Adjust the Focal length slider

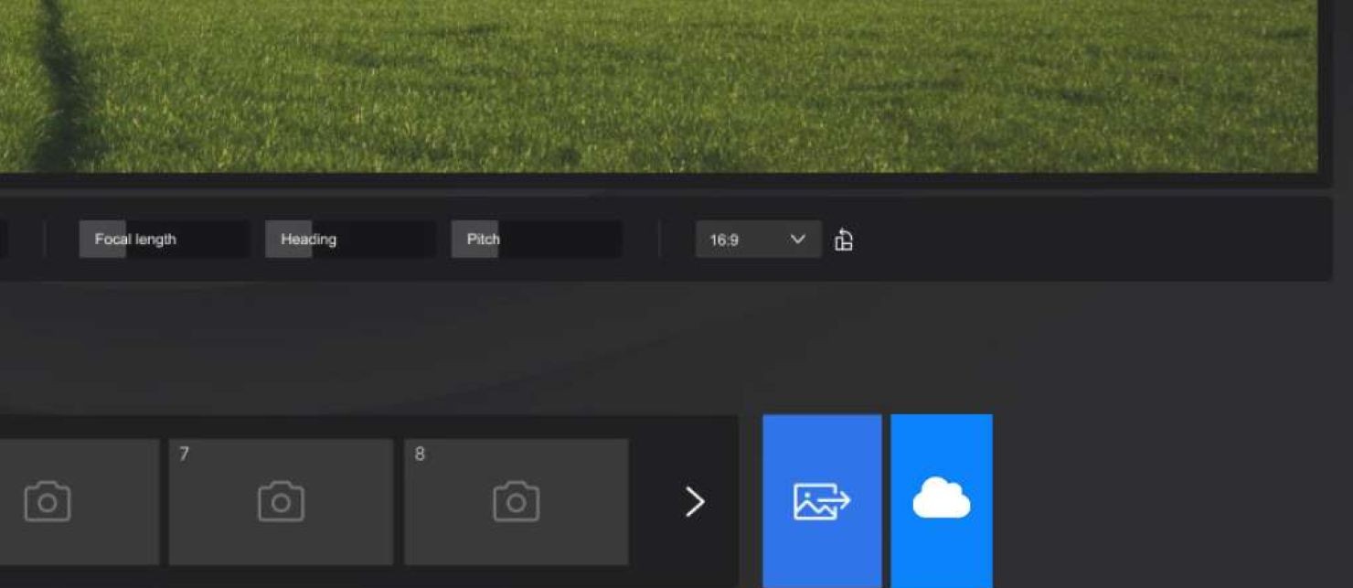[164, 240]
